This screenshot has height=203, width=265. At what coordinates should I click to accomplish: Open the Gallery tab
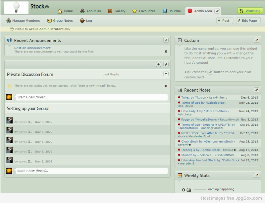pos(117,11)
